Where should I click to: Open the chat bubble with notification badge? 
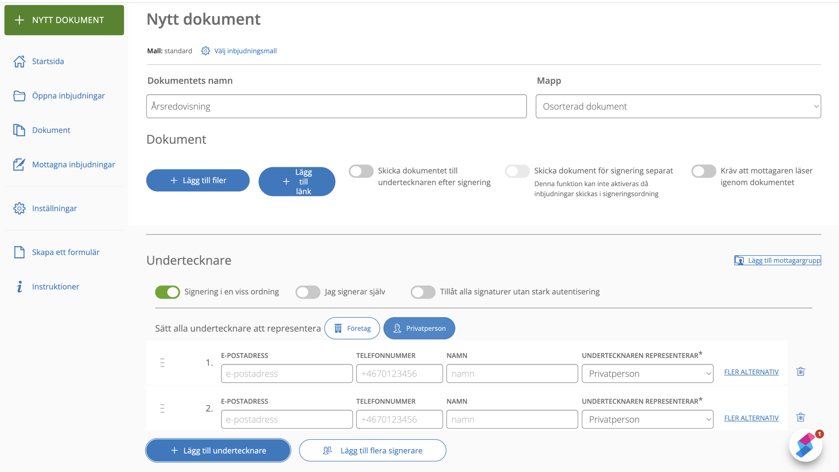[x=806, y=445]
